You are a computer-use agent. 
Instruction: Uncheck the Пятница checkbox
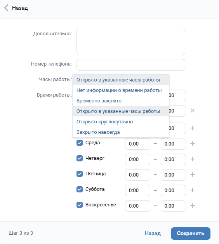tap(80, 174)
